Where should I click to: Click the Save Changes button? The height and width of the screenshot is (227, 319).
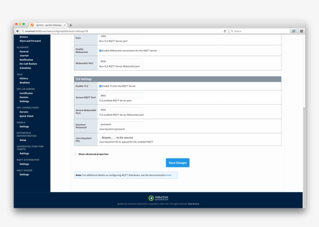click(x=177, y=162)
